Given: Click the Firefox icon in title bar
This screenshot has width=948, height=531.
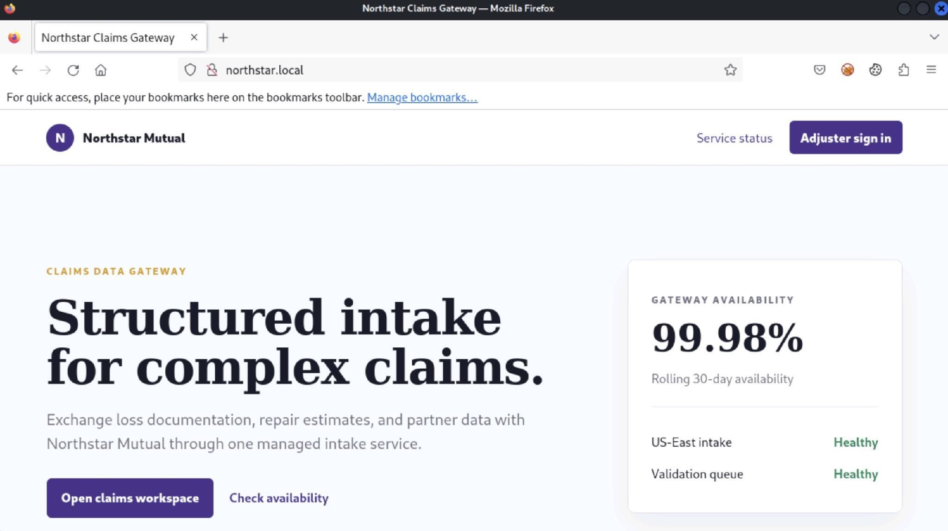Looking at the screenshot, I should pos(9,8).
